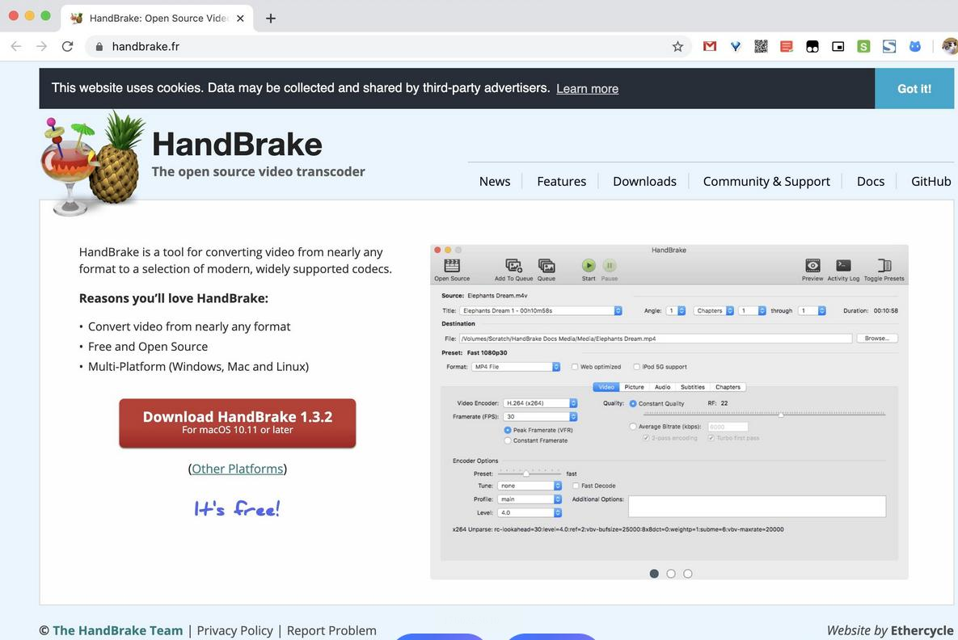Click the Download HandBrake 1.3.2 button
This screenshot has height=640, width=958.
pos(237,423)
